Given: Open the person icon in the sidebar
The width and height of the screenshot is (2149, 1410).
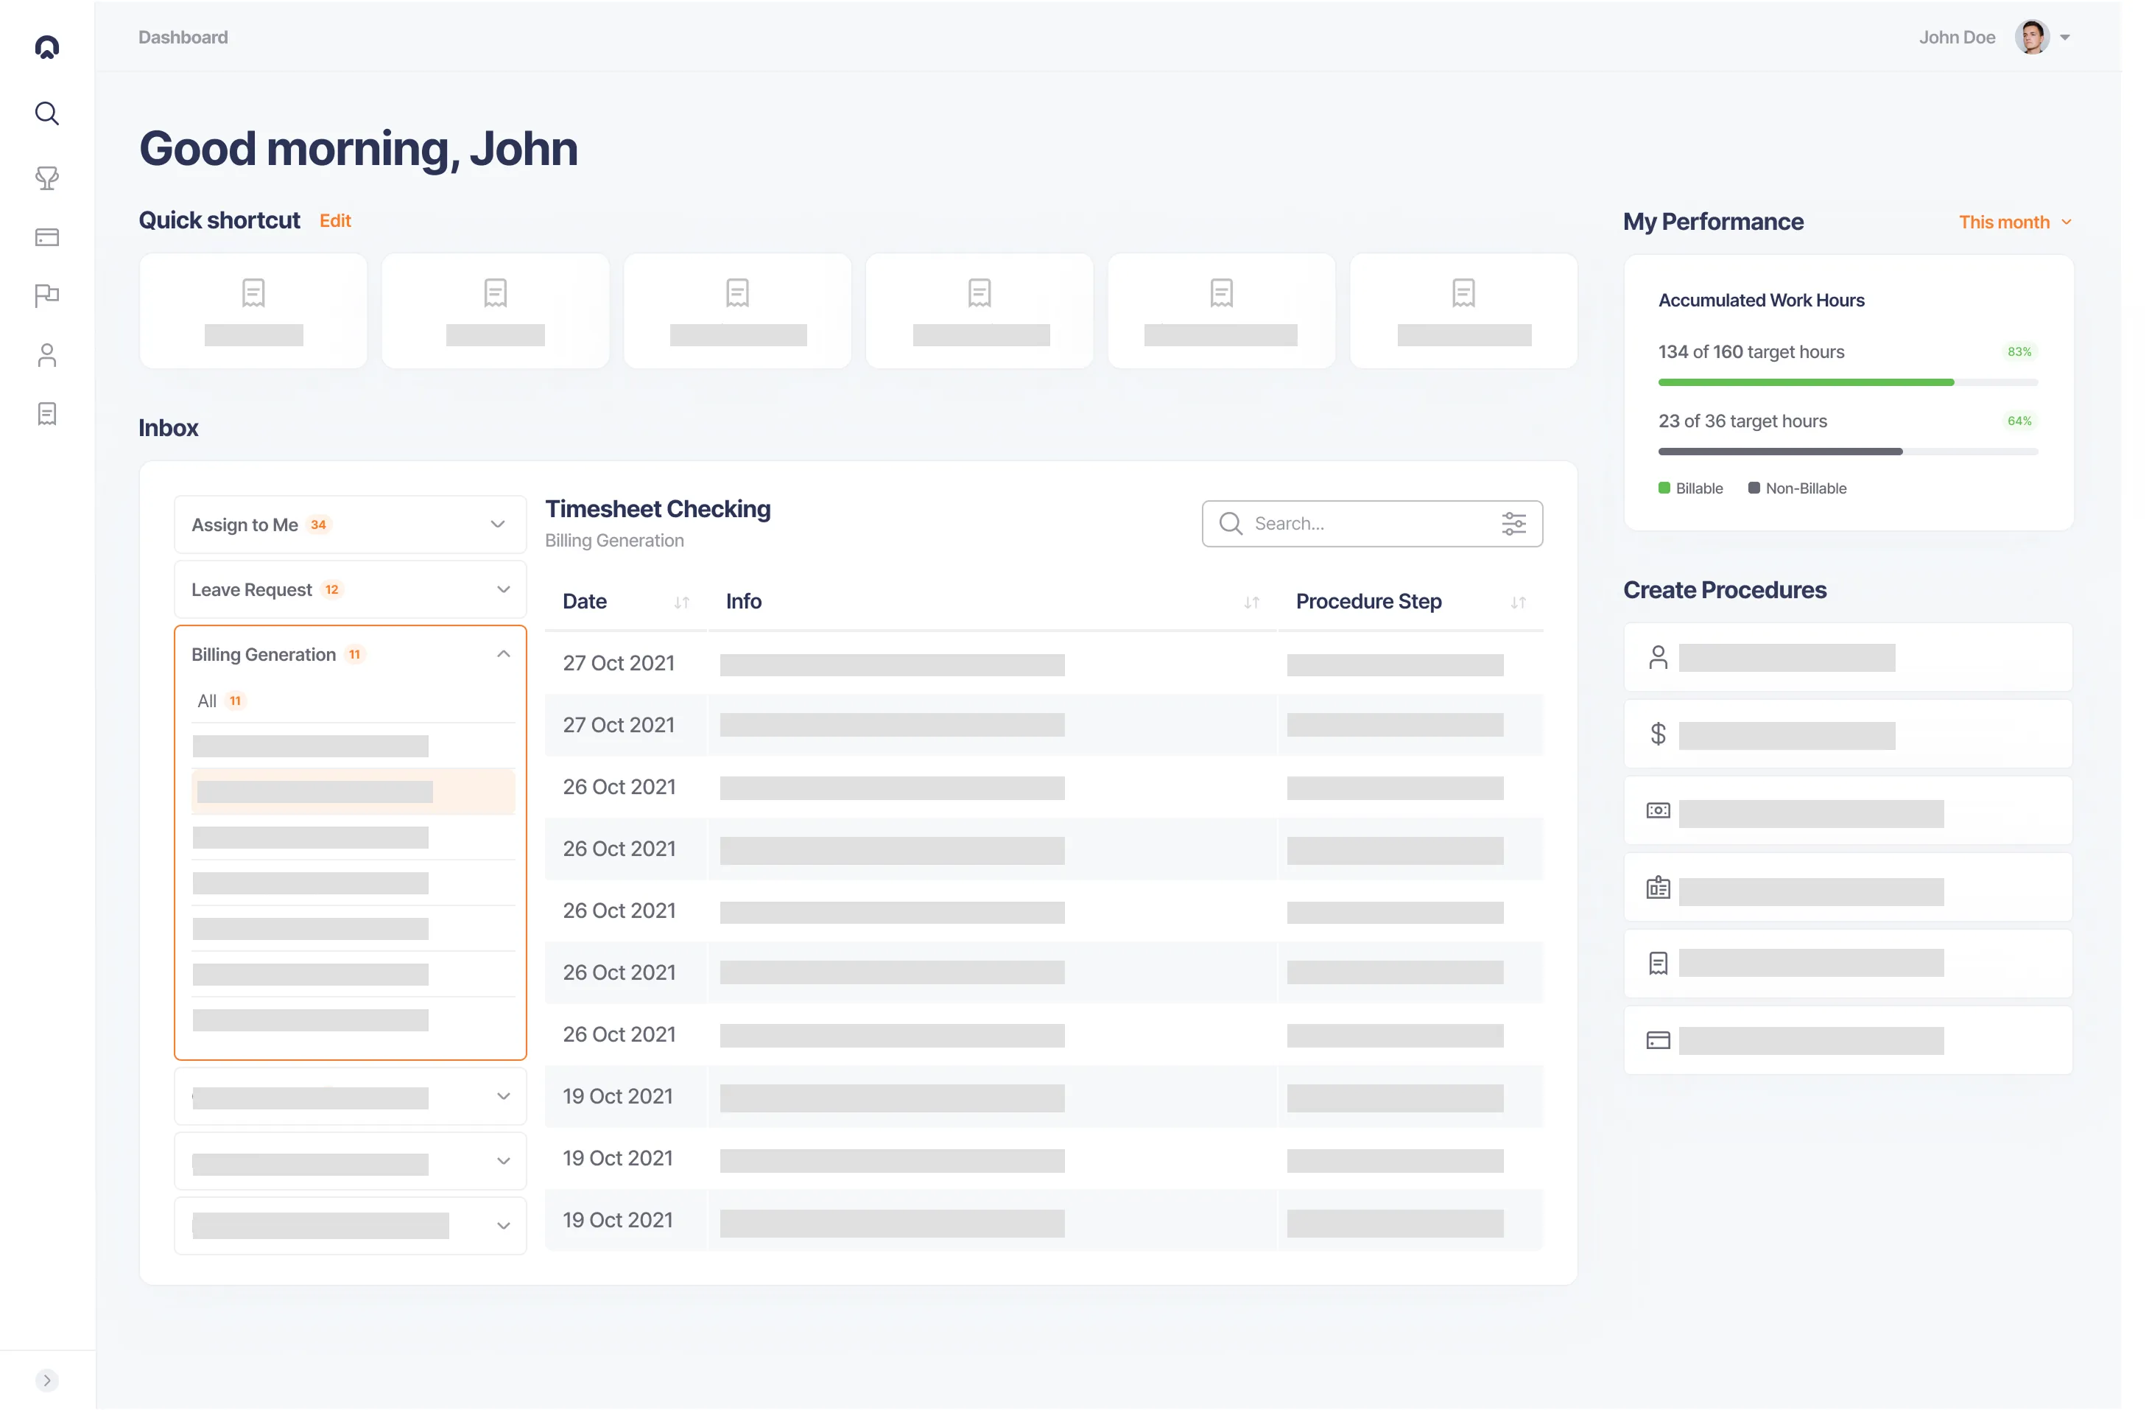Looking at the screenshot, I should click(x=47, y=355).
